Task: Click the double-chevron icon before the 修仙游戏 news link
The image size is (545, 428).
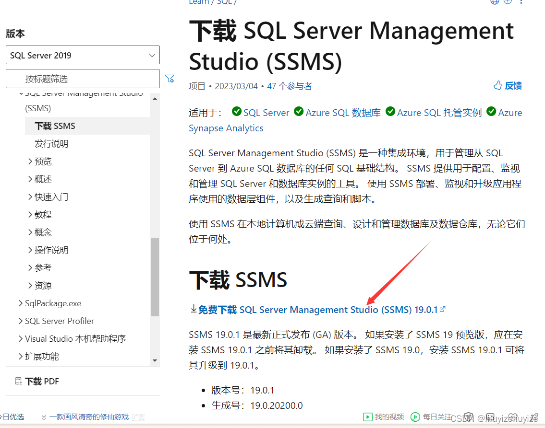Action: click(x=44, y=417)
